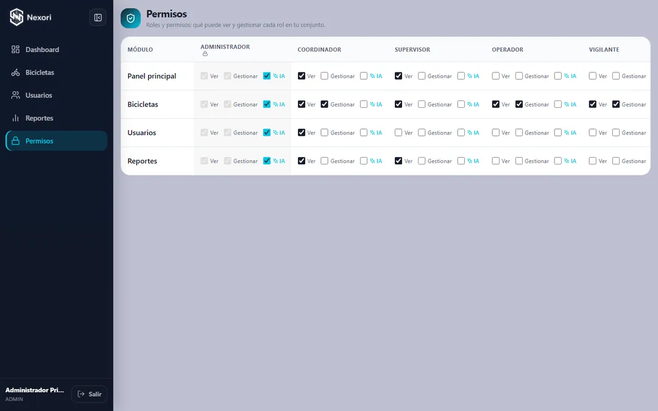Enable Vigilante Gestionar for Panel principal
This screenshot has width=658, height=411.
[616, 76]
